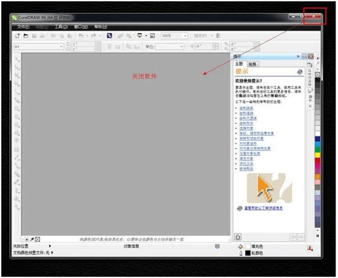Select the no-color X box atop palette

pyautogui.click(x=317, y=75)
